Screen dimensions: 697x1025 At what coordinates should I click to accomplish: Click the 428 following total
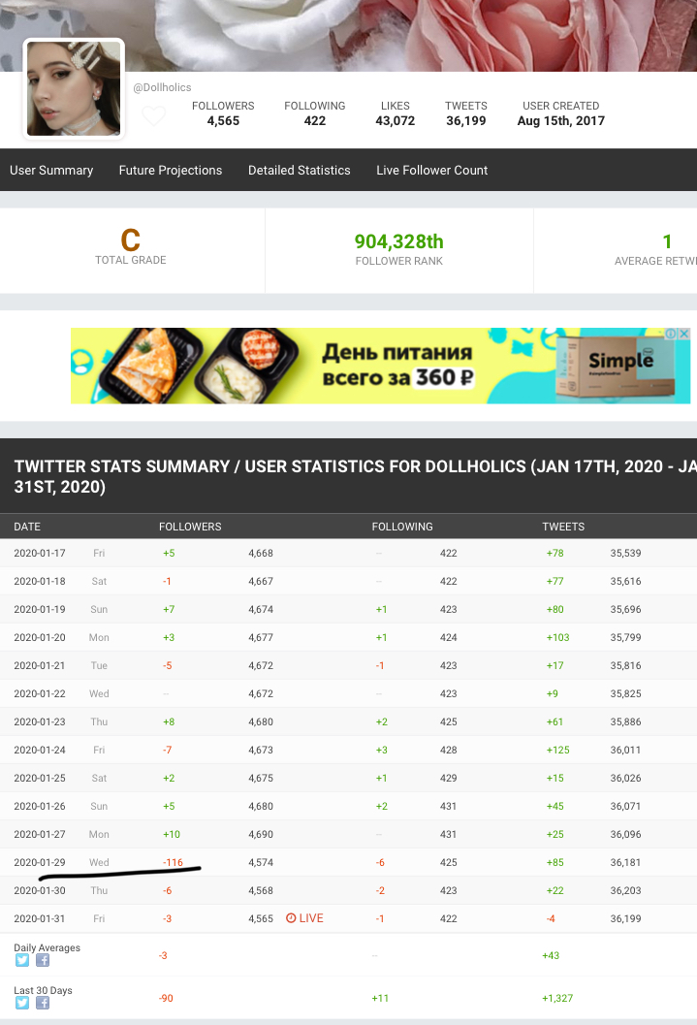click(448, 750)
